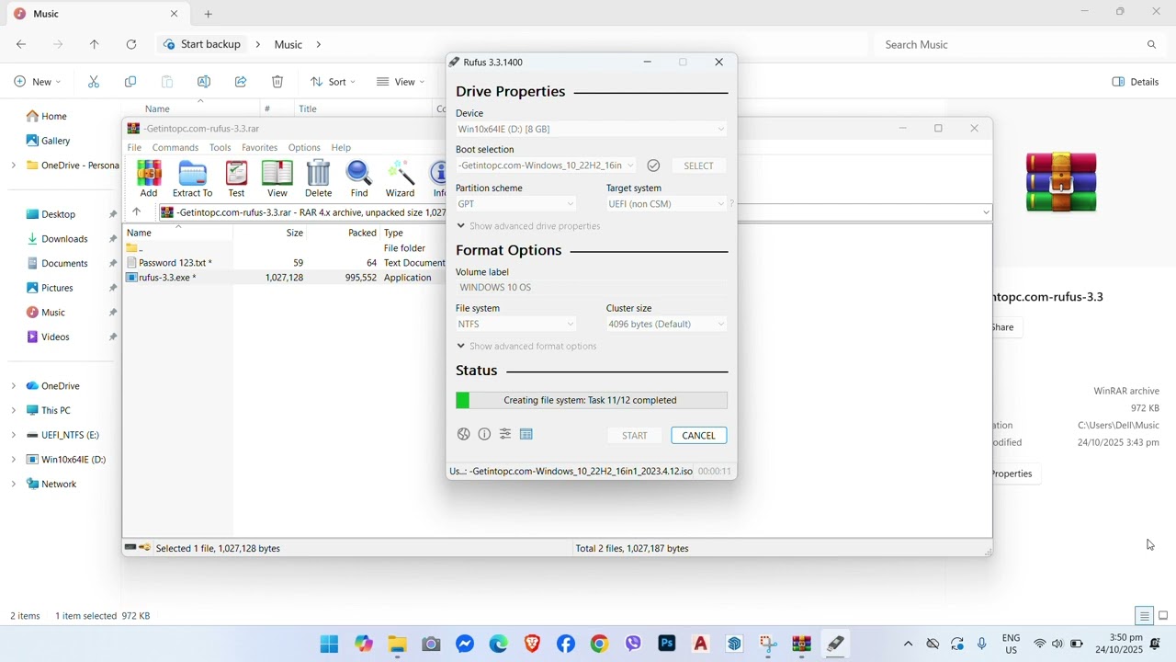Click the Rufus progress bar
1176x662 pixels.
tap(591, 400)
